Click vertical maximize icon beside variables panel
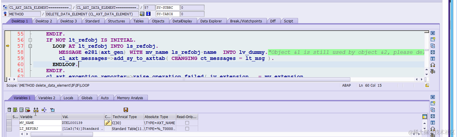 [433, 123]
